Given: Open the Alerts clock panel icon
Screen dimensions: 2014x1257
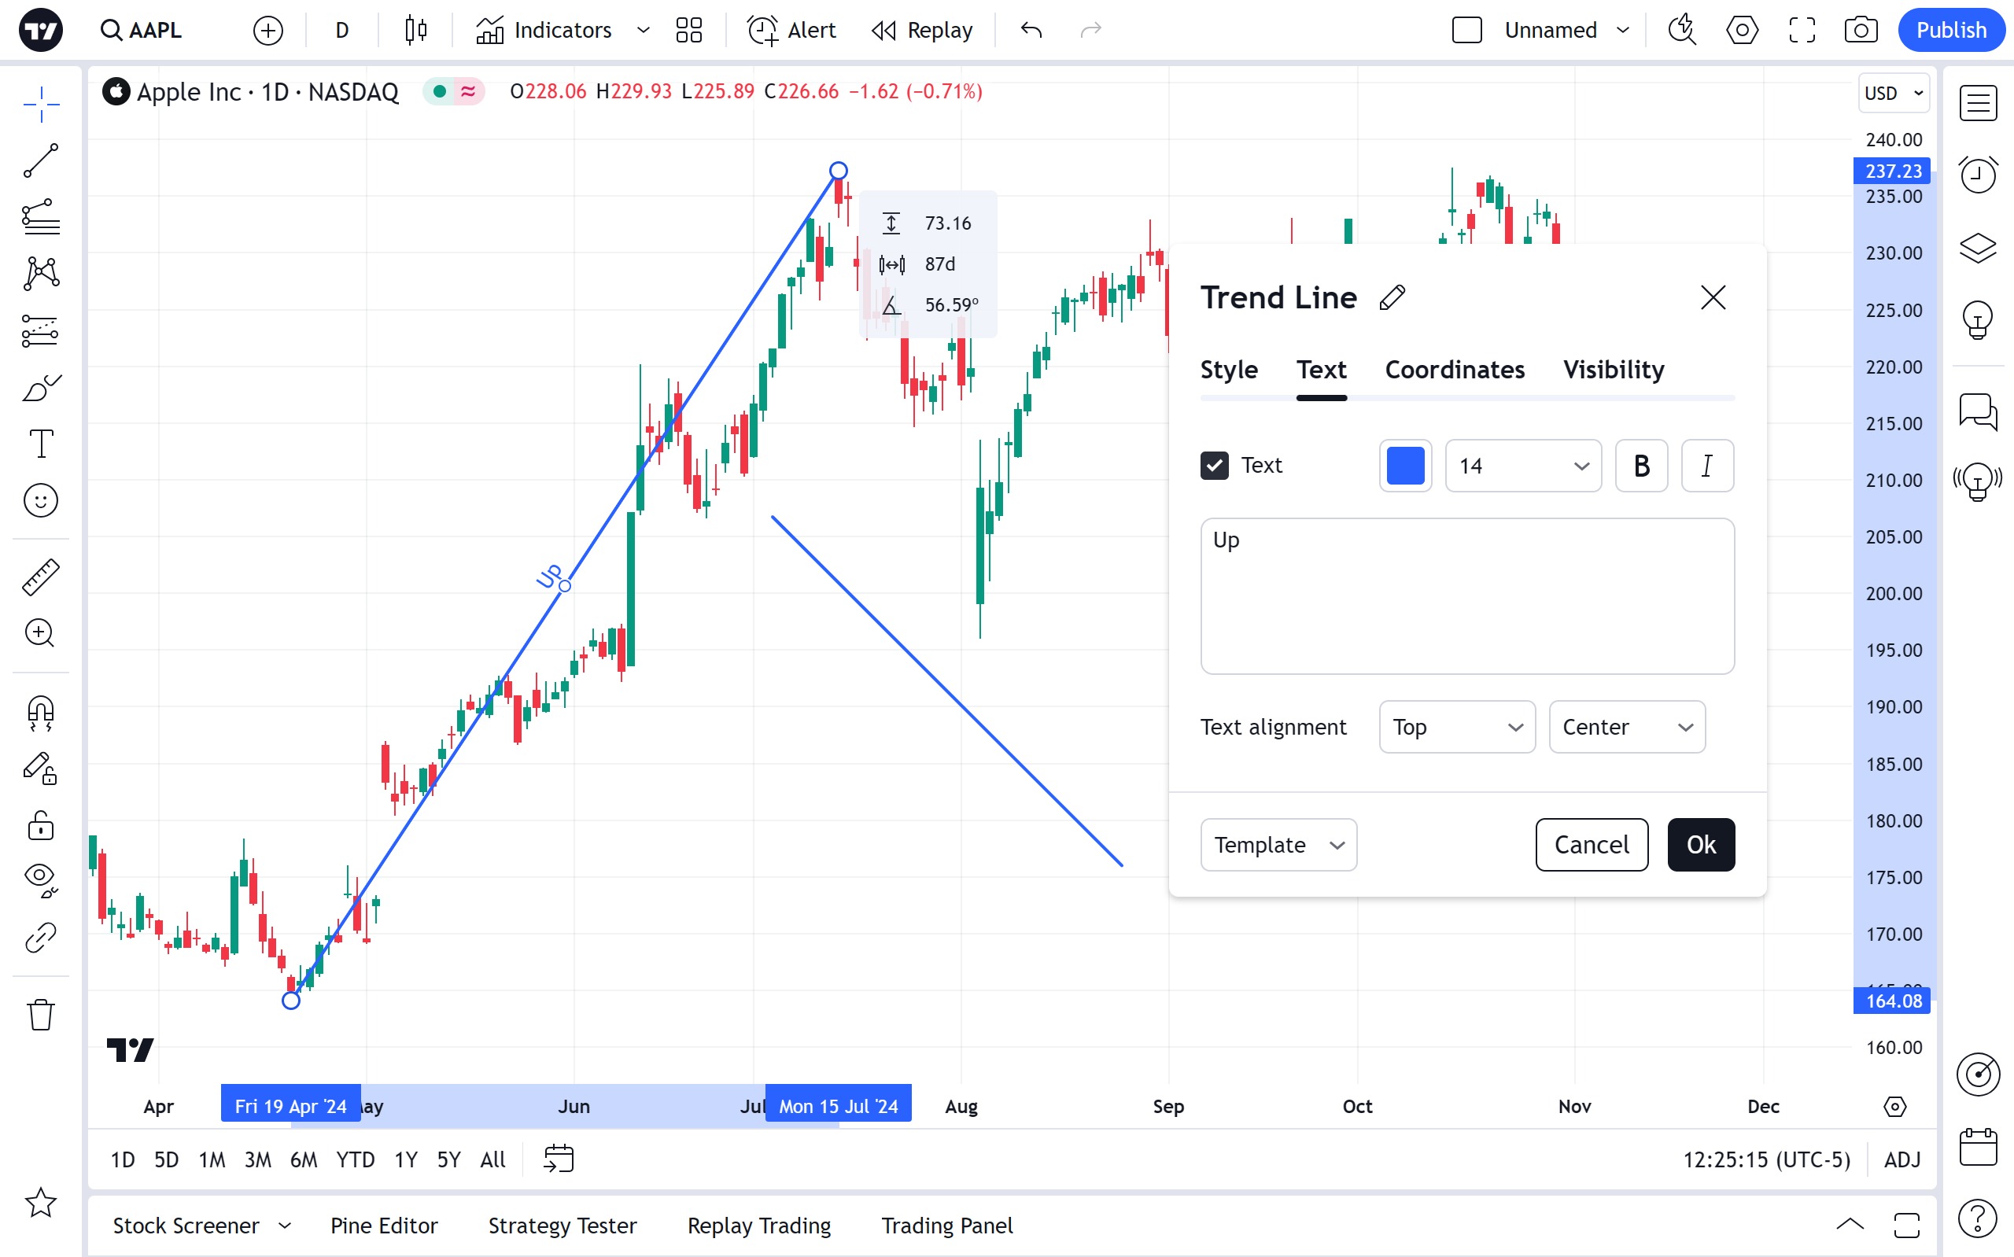Looking at the screenshot, I should tap(1978, 175).
